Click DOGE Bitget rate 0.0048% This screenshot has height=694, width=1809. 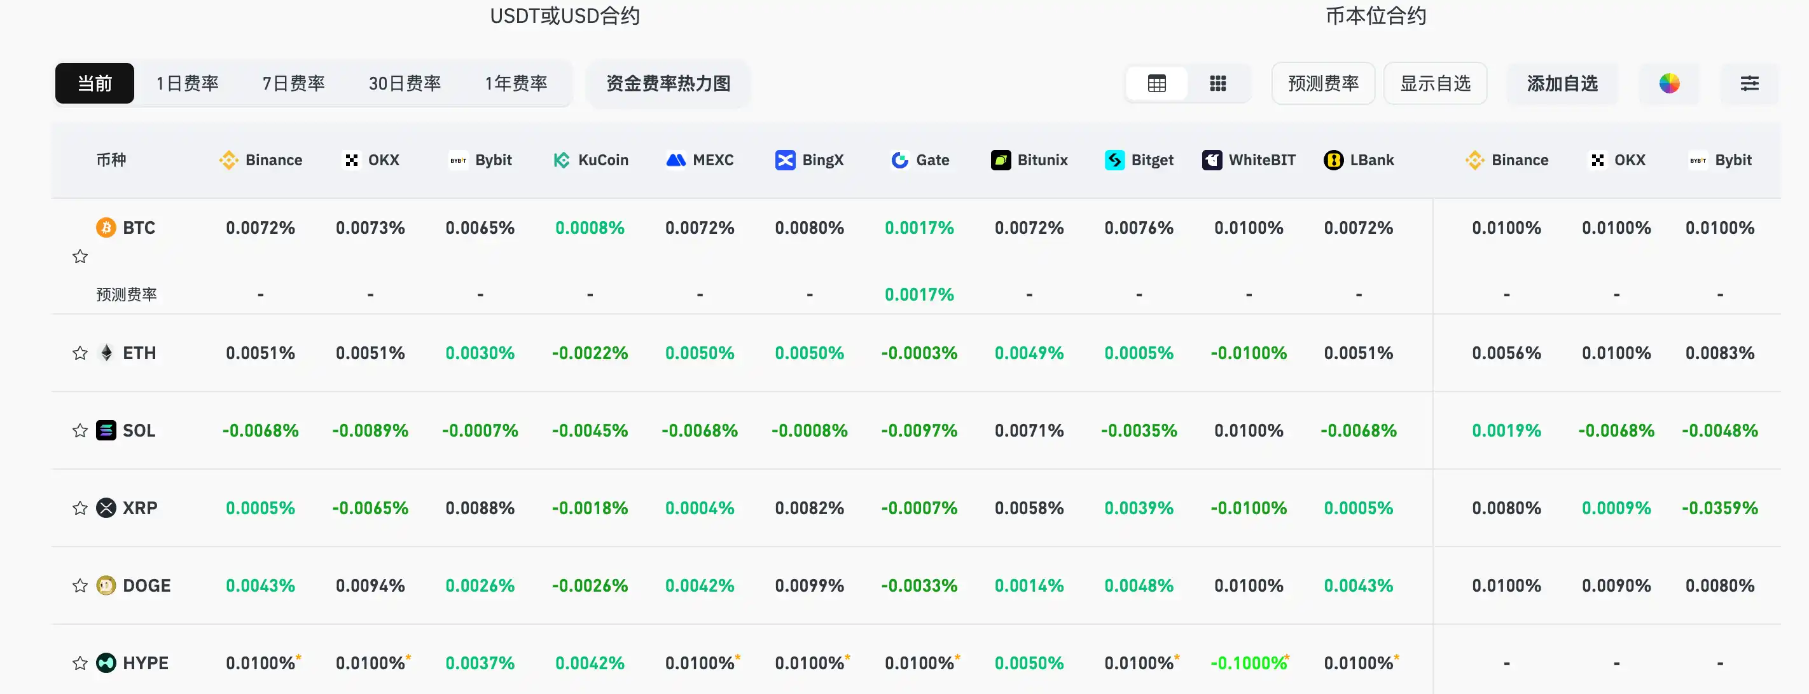1139,585
